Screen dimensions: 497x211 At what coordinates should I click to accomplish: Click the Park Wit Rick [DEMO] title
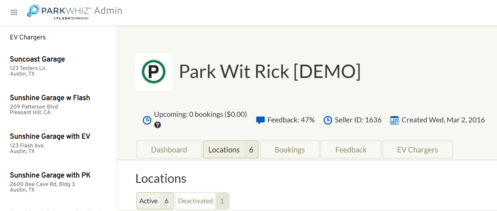[270, 71]
